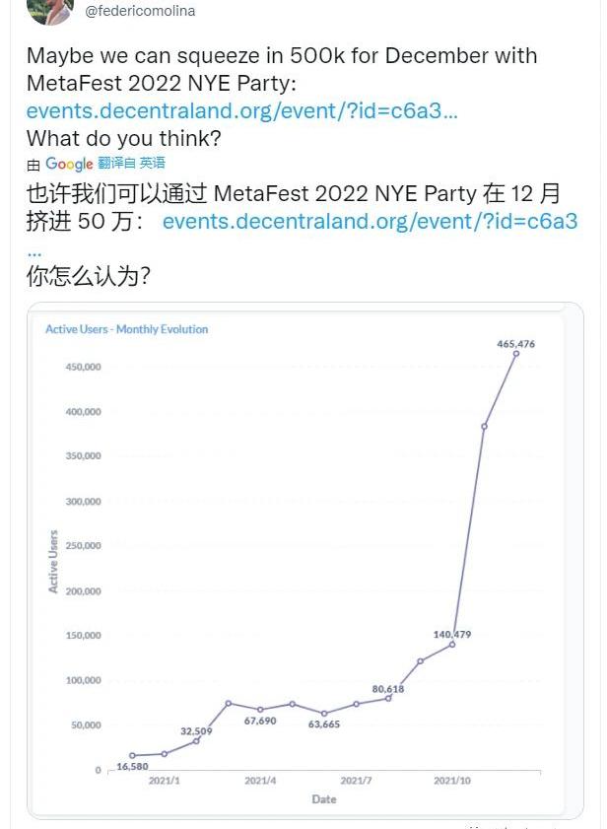
Task: Click the blue ellipsis below the translated text
Action: (x=34, y=250)
